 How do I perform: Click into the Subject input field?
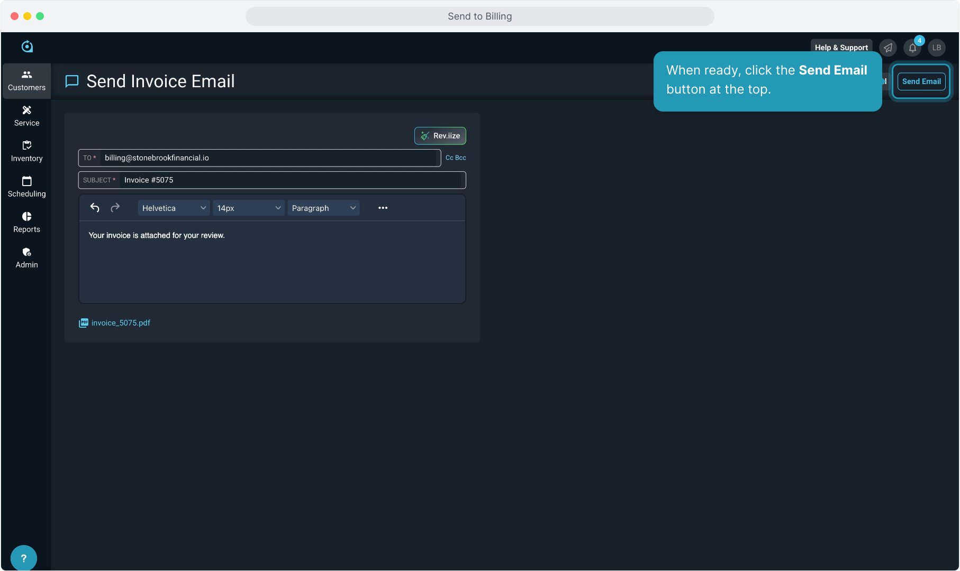[x=291, y=180]
